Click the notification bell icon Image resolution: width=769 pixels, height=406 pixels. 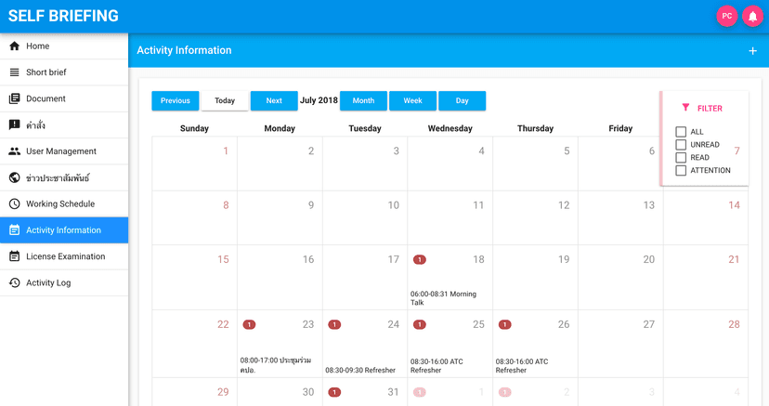pos(752,17)
